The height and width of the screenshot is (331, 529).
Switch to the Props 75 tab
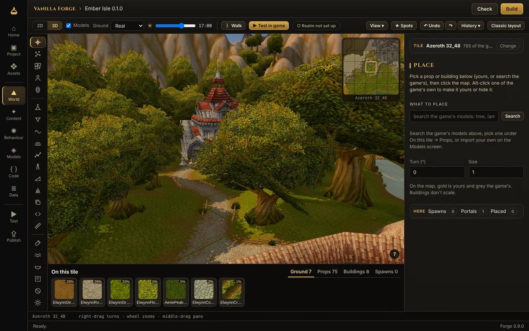[328, 272]
